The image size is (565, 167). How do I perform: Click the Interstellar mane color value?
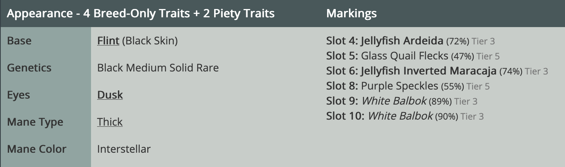point(124,149)
